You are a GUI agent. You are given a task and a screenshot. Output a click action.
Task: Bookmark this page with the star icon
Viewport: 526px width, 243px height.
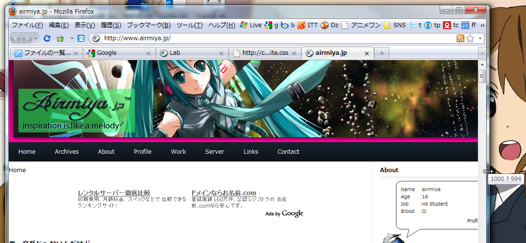click(470, 38)
